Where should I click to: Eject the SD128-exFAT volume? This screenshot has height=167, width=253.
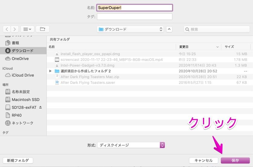tap(40, 107)
